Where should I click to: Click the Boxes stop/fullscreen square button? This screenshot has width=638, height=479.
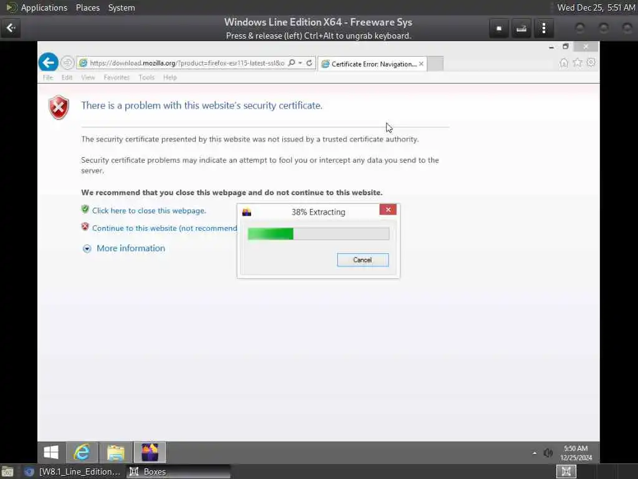tap(499, 29)
